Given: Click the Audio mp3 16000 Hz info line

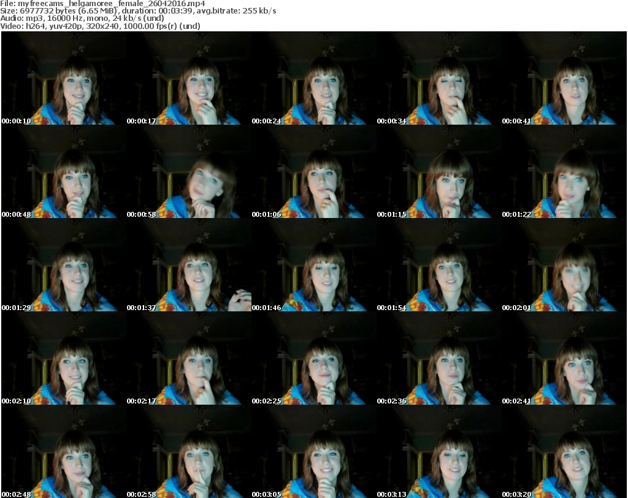Looking at the screenshot, I should click(82, 18).
